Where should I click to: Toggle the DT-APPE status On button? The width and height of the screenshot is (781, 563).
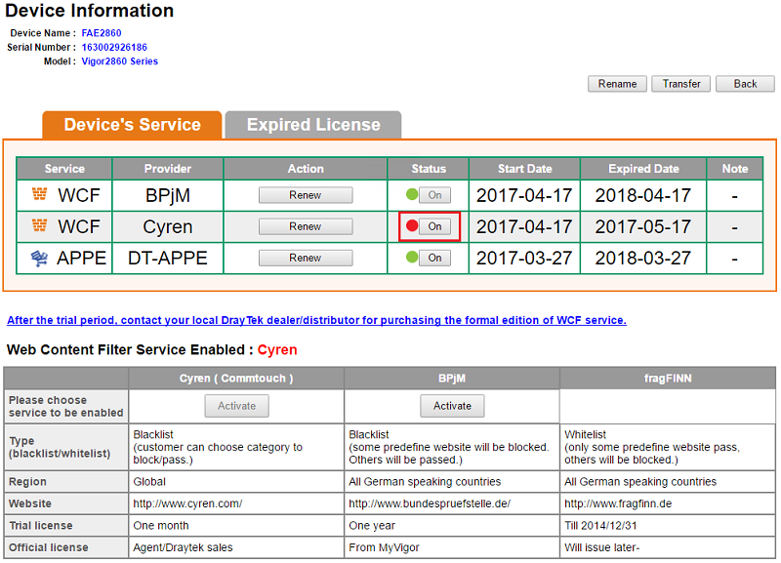434,259
